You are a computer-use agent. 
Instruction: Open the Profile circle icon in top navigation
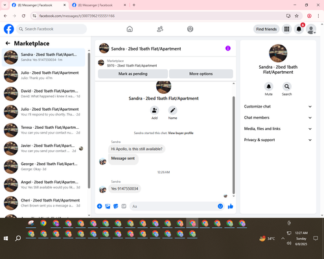pyautogui.click(x=190, y=29)
